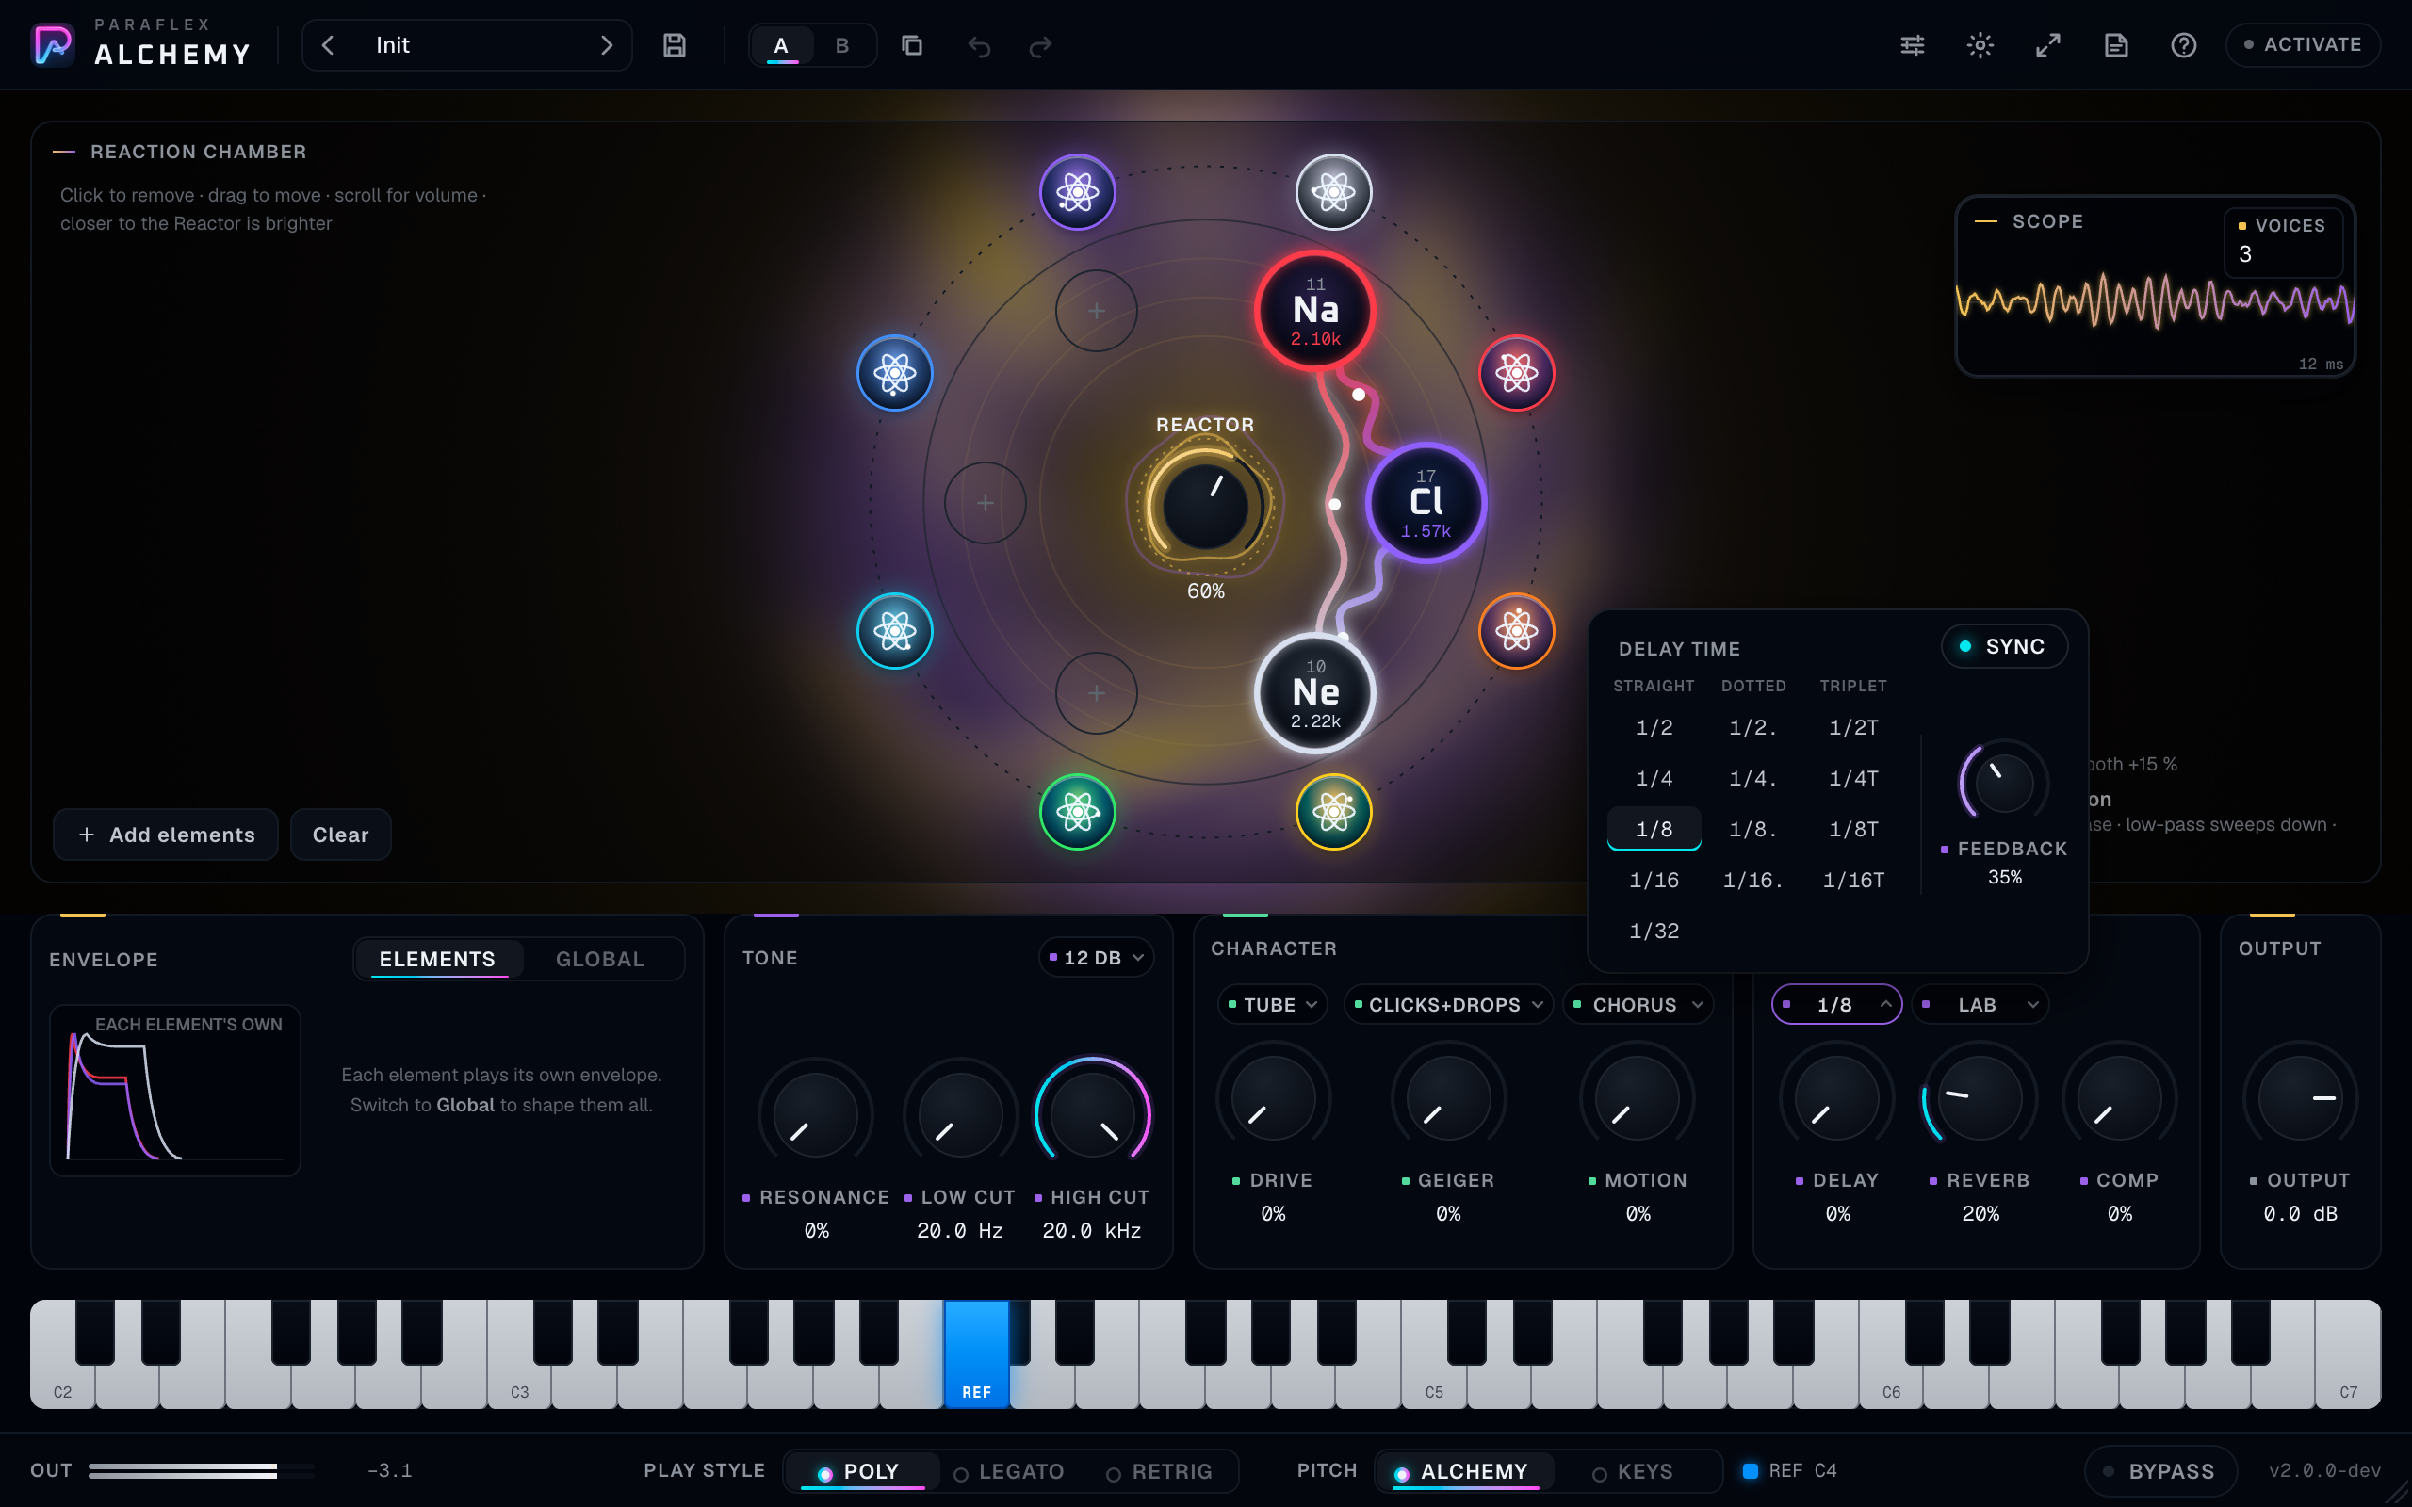Open the Init preset name browser
The height and width of the screenshot is (1507, 2412).
point(466,45)
